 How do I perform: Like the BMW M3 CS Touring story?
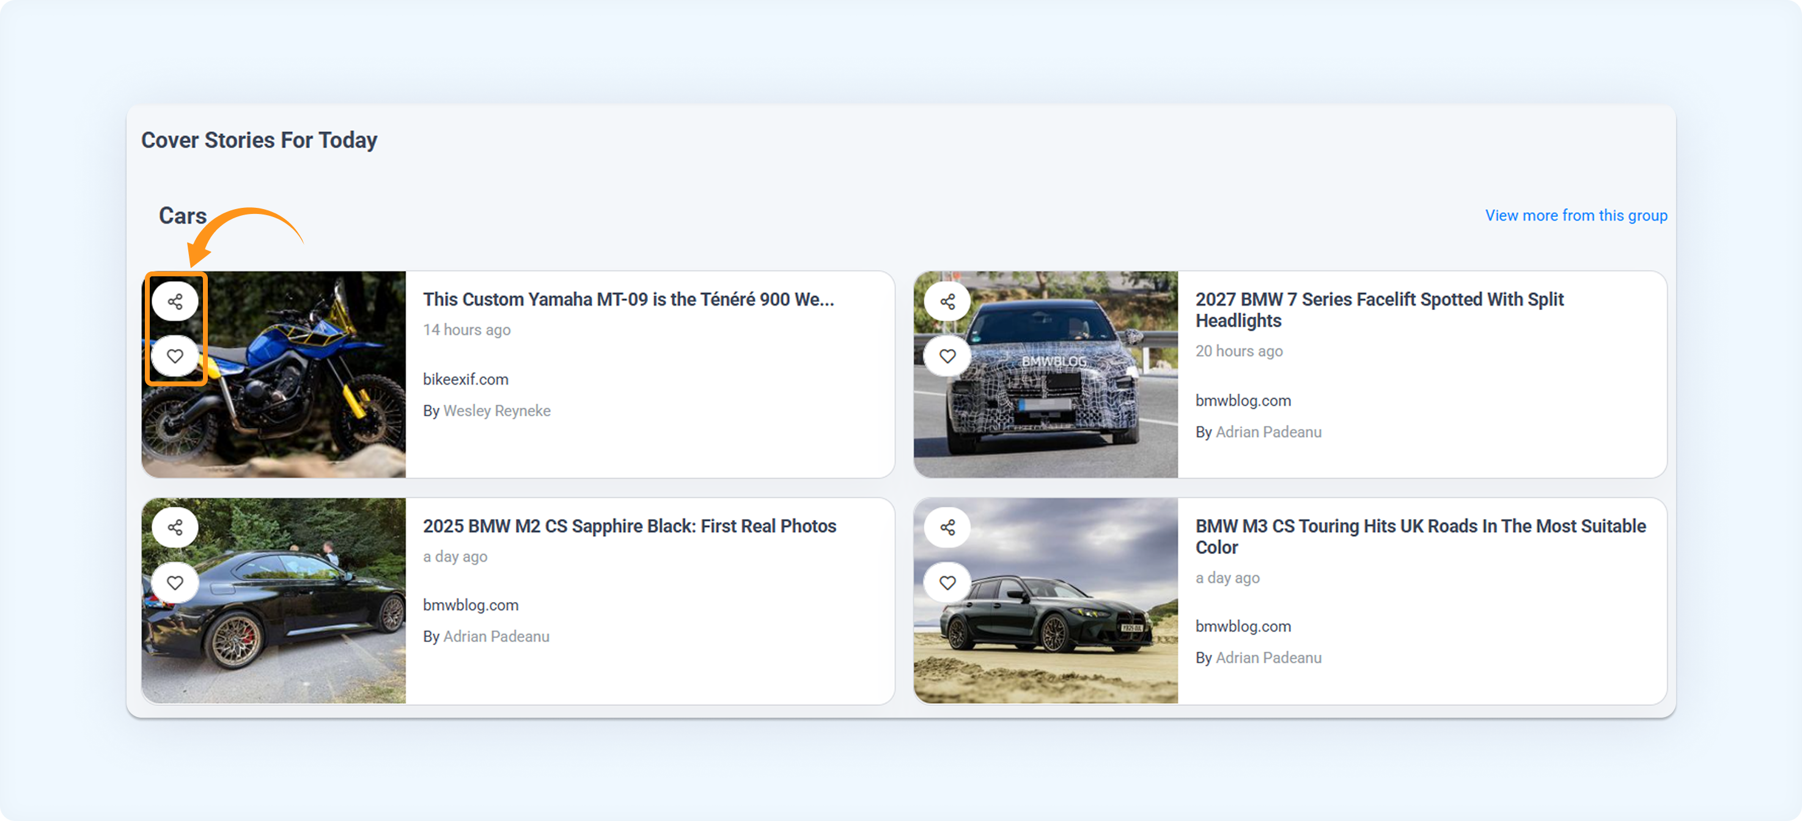pyautogui.click(x=947, y=582)
